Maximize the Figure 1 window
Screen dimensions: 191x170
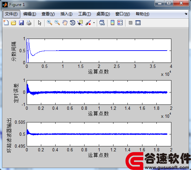point(169,3)
